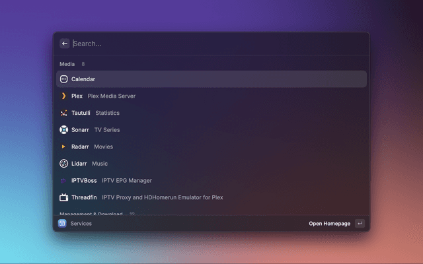This screenshot has width=423, height=264.
Task: Choose the Radarr Movies list item
Action: coord(211,147)
